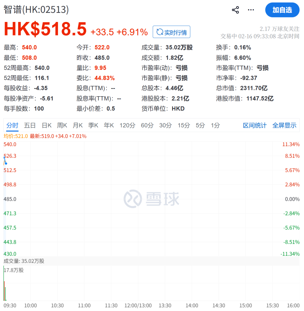Viewport: 304px width, 311px height.
Task: Click the 11.34% right-axis label
Action: 291,144
